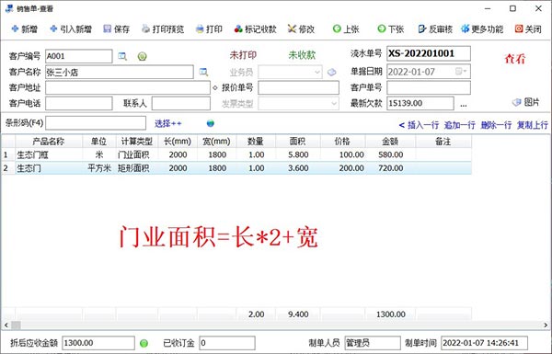
Task: Click the 客户单号 input field
Action: click(429, 88)
